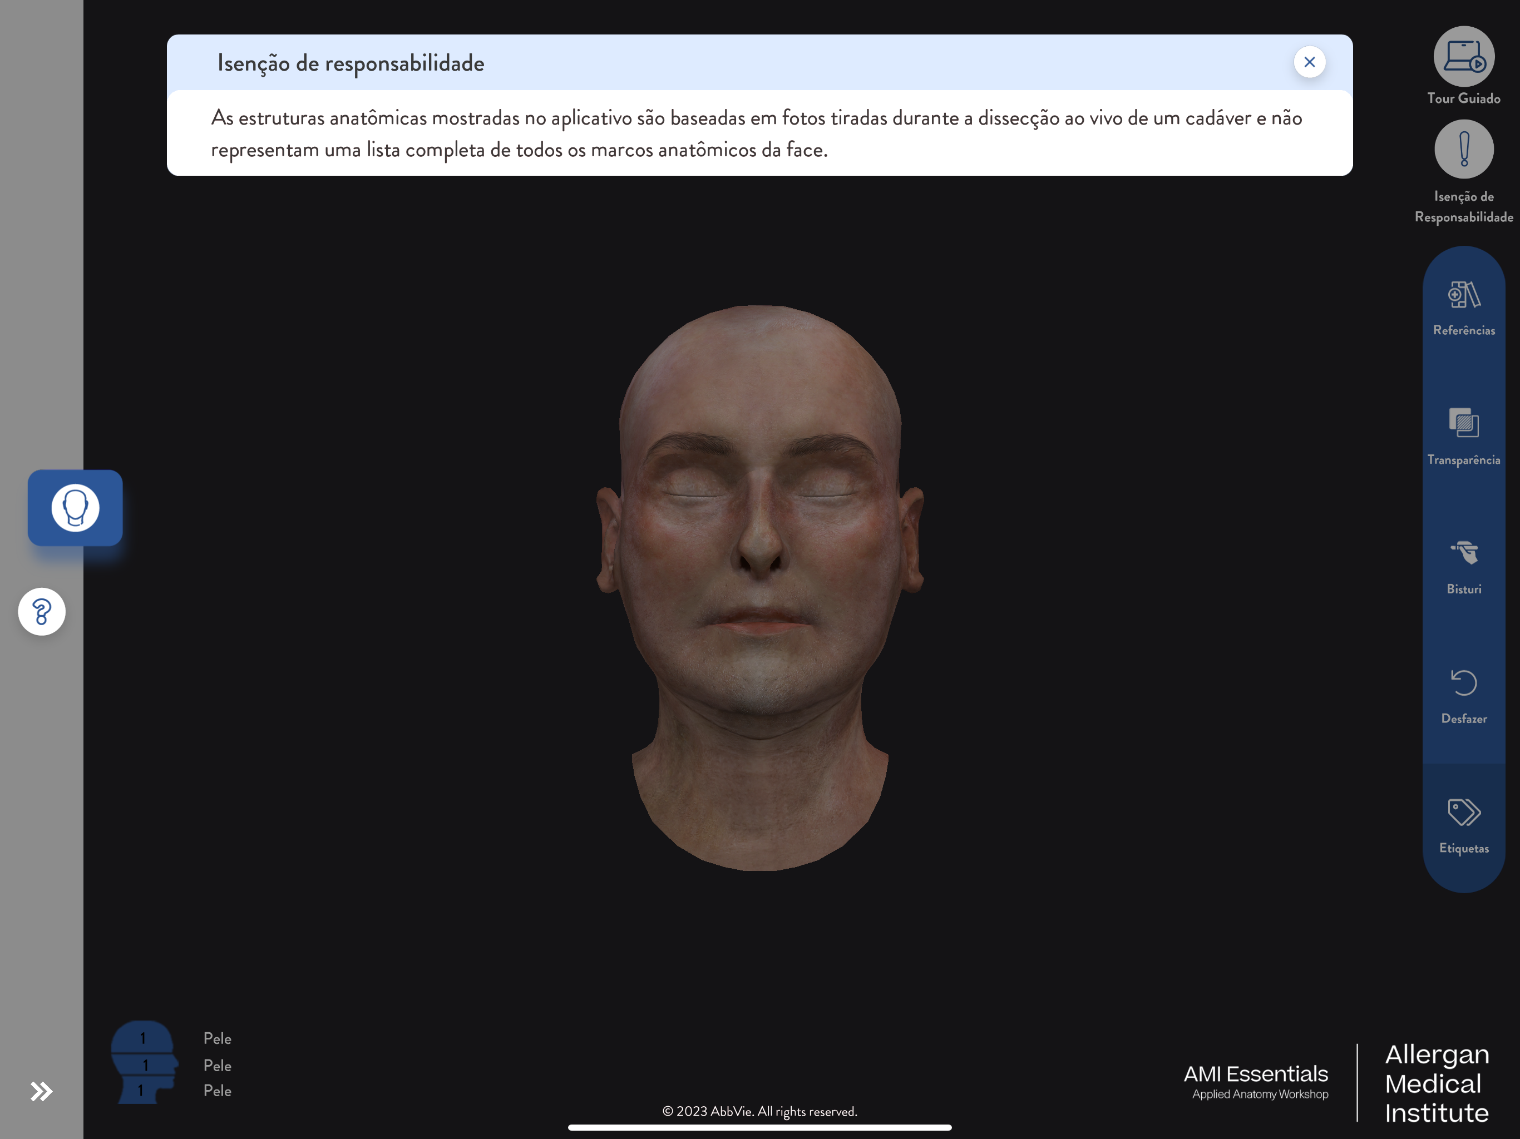Close the disclaimer banner
Viewport: 1520px width, 1139px height.
[1309, 62]
